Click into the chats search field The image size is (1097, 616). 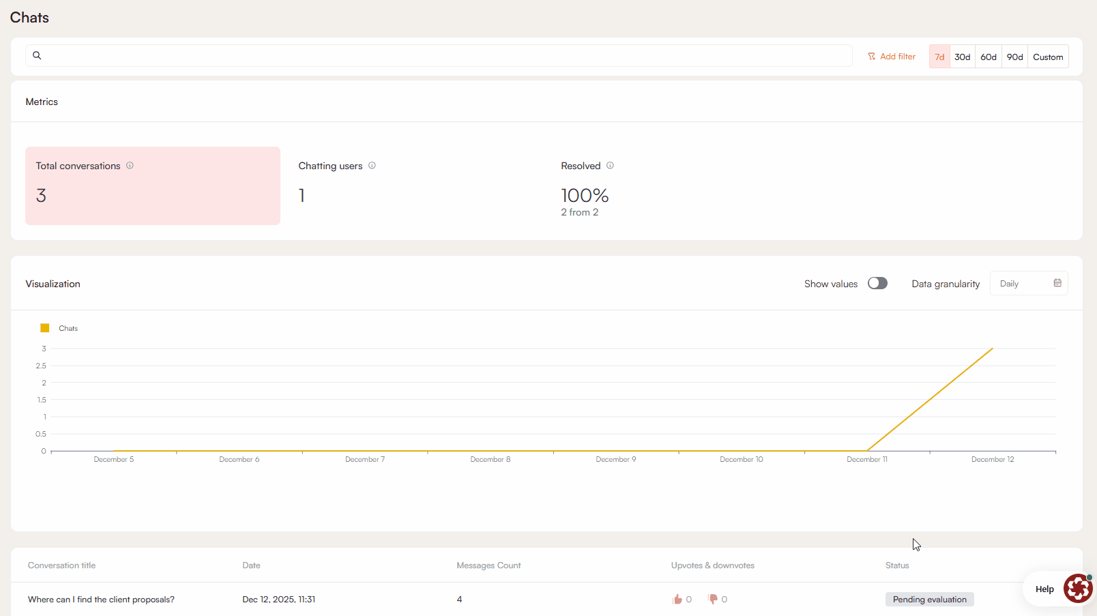443,55
